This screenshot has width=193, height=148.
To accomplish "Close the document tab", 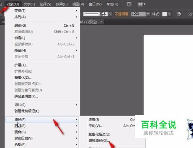I will [x=101, y=22].
